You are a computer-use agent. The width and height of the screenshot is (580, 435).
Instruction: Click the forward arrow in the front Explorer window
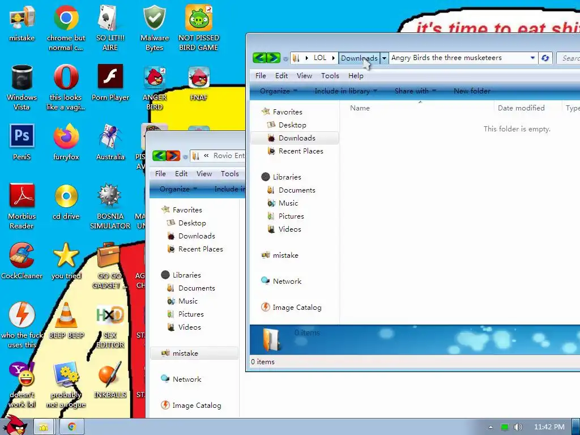tap(274, 58)
